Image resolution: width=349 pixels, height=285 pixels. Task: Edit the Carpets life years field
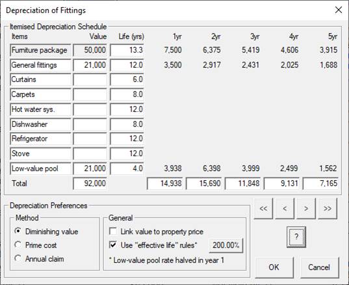point(127,94)
